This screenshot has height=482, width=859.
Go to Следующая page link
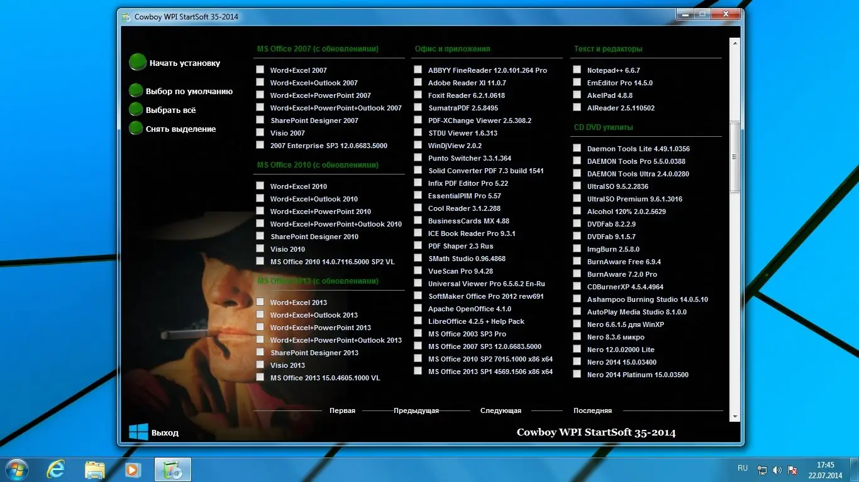click(x=501, y=410)
